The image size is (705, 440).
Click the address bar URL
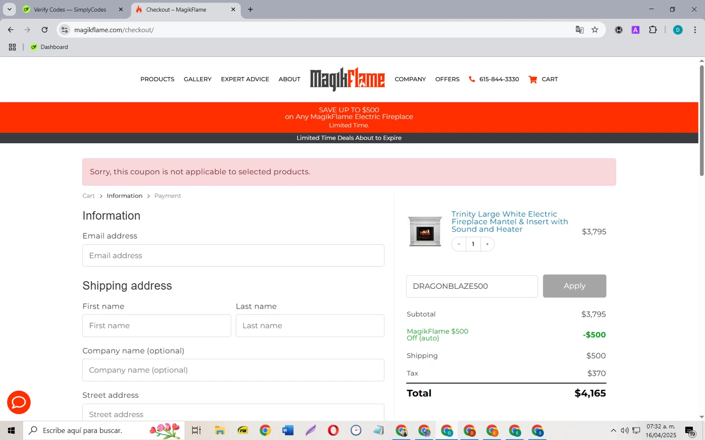pos(114,30)
